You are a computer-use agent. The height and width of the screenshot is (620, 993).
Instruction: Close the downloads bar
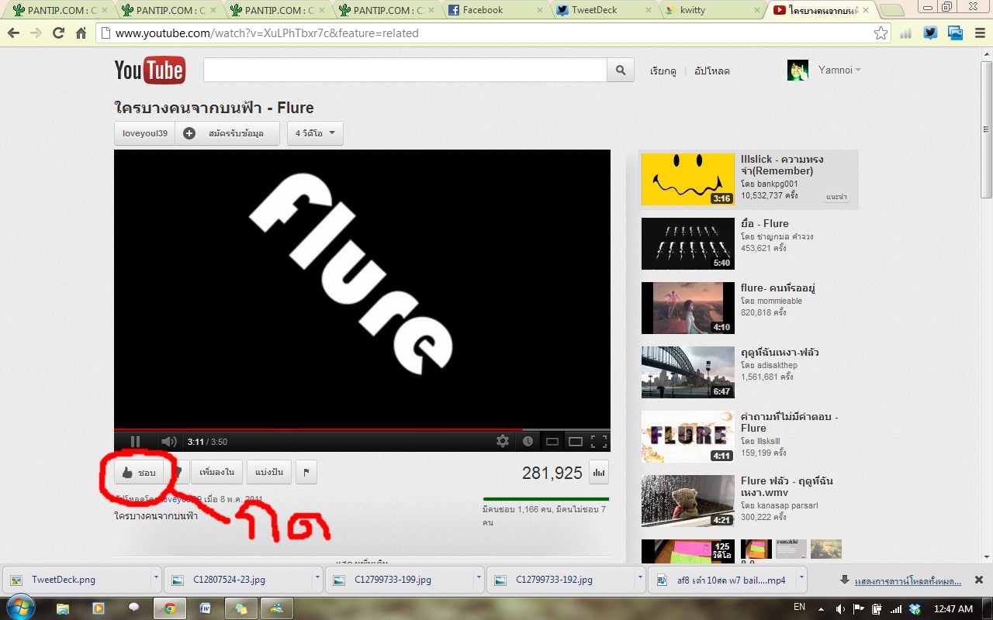point(979,580)
